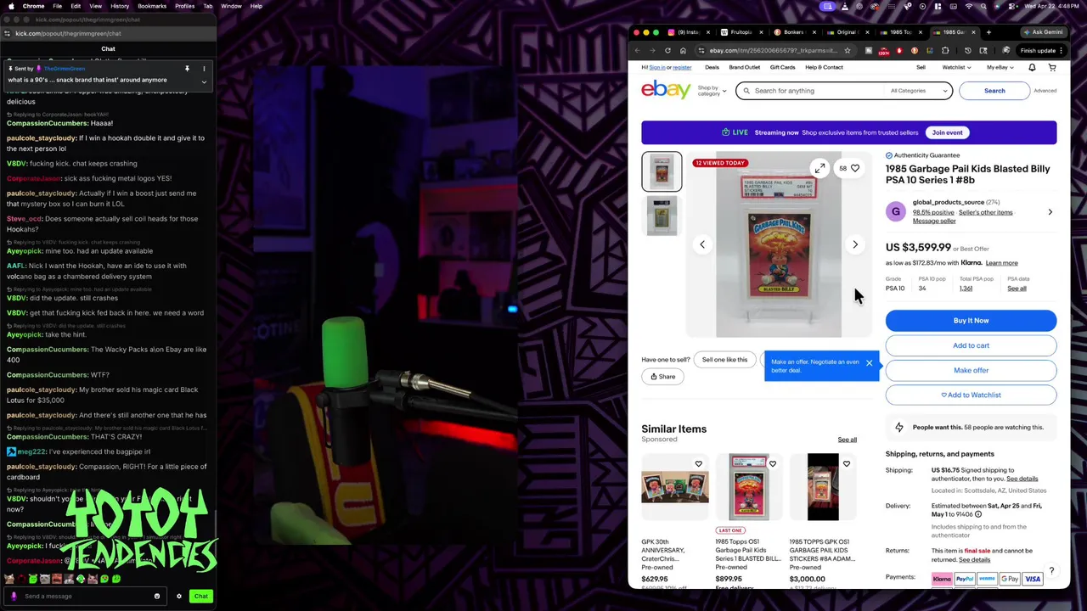Open the Profiles menu

[x=184, y=6]
